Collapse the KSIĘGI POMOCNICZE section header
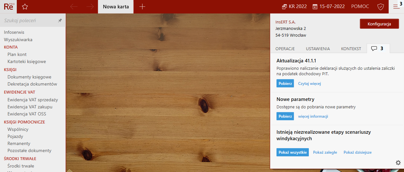The height and width of the screenshot is (172, 404). pos(25,122)
